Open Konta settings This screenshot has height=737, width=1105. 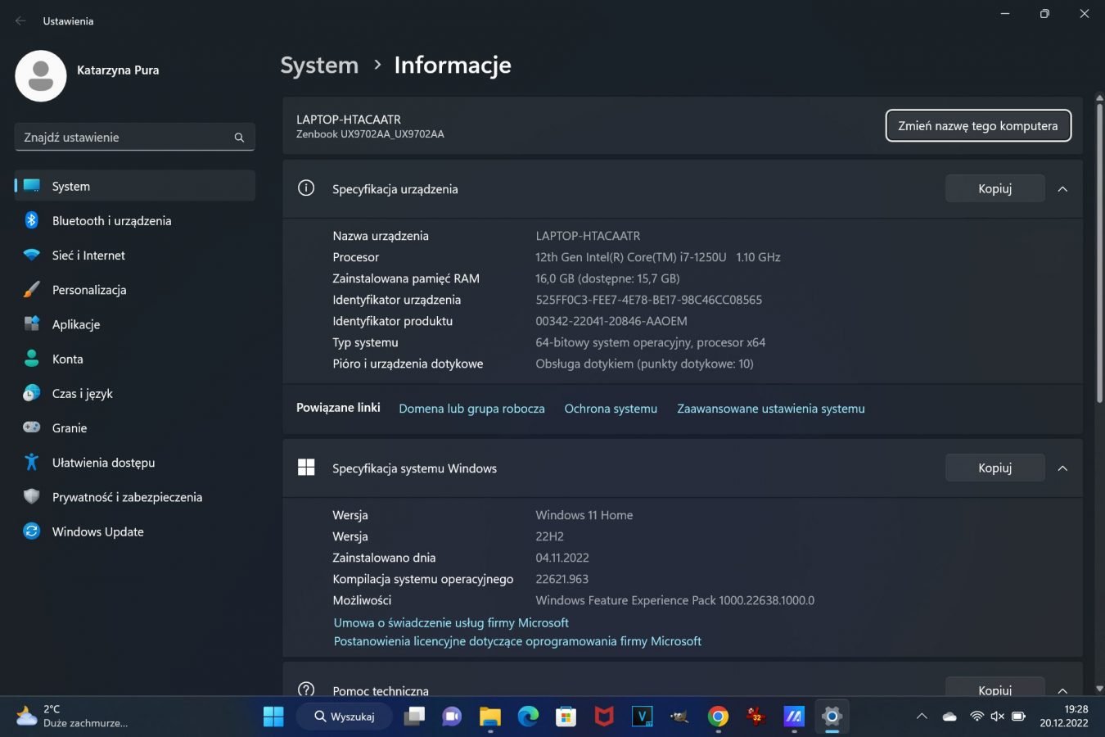click(135, 359)
